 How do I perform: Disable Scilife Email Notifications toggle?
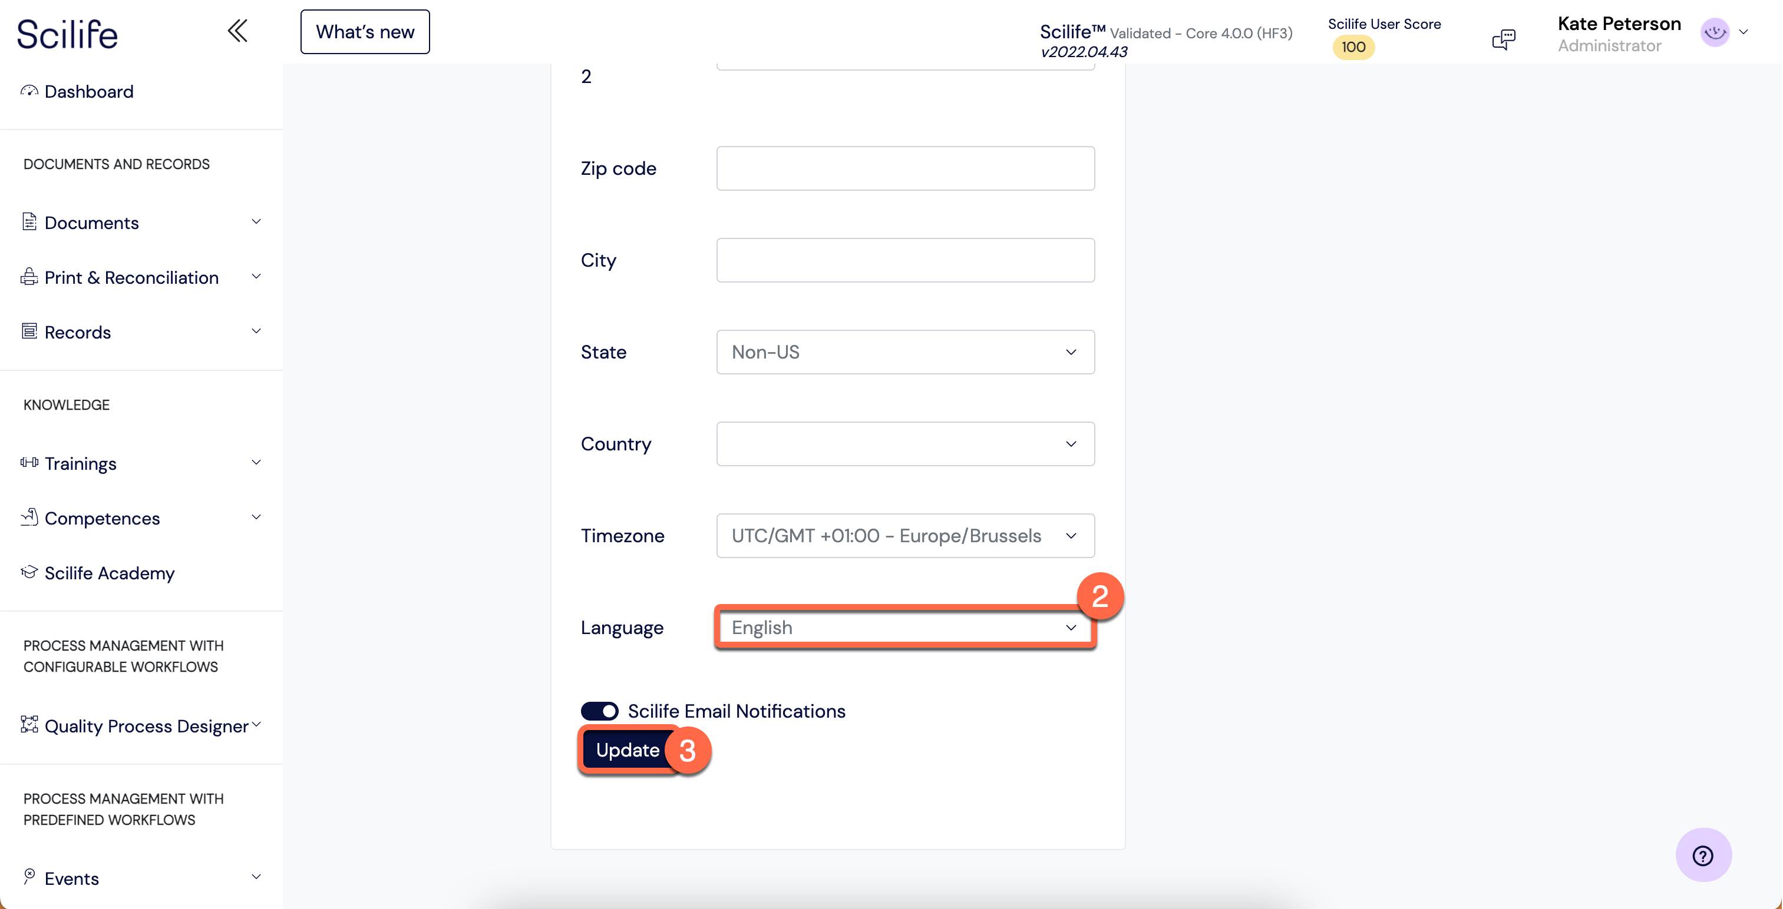click(599, 711)
